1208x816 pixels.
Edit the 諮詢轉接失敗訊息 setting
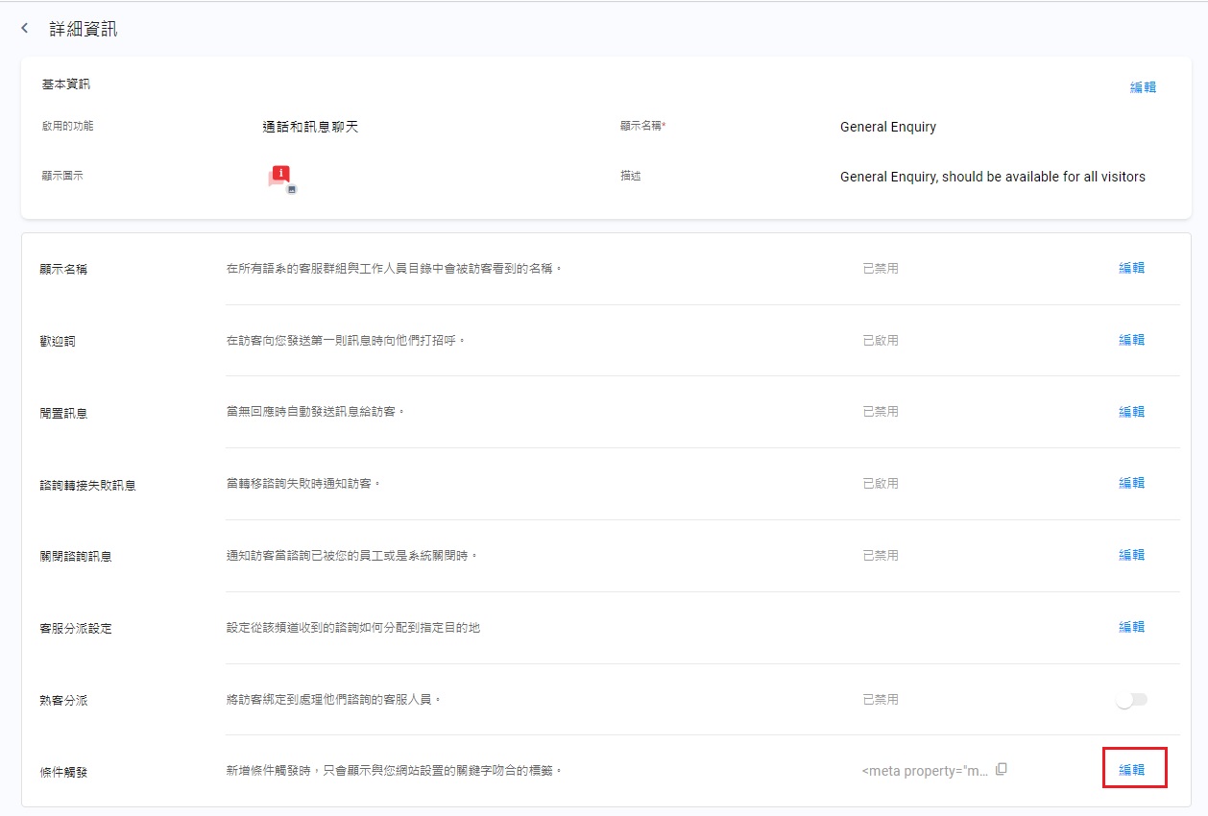coord(1131,483)
